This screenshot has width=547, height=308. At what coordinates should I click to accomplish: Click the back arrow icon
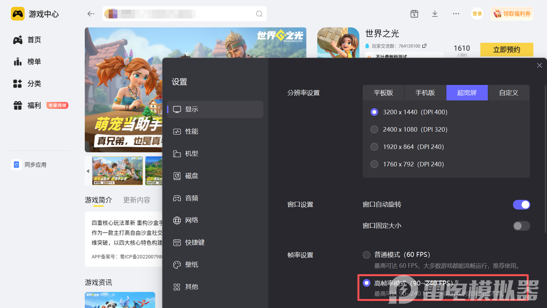[91, 14]
